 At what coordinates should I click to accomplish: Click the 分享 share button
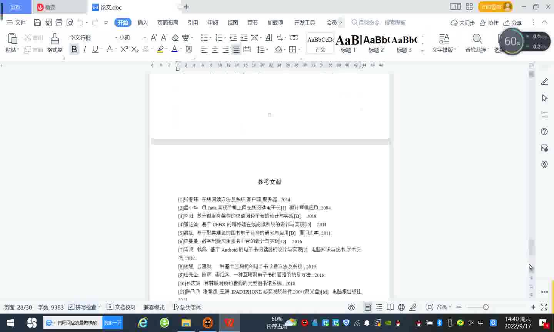513,23
